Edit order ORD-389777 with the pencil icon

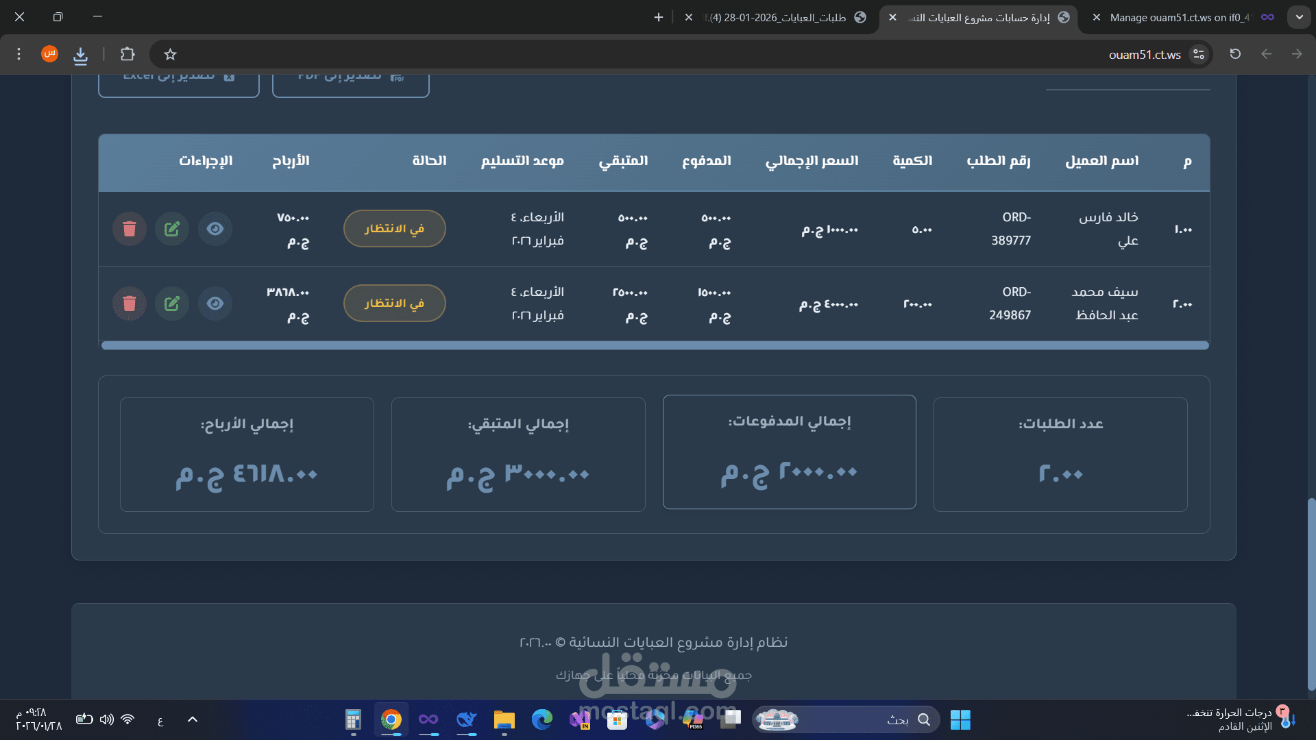172,229
